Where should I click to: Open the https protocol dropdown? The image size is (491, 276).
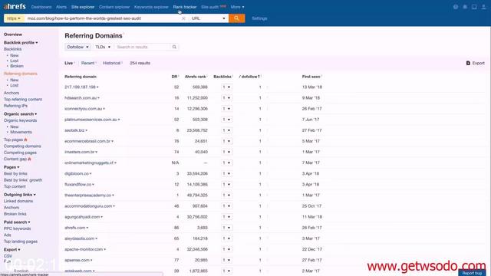14,18
